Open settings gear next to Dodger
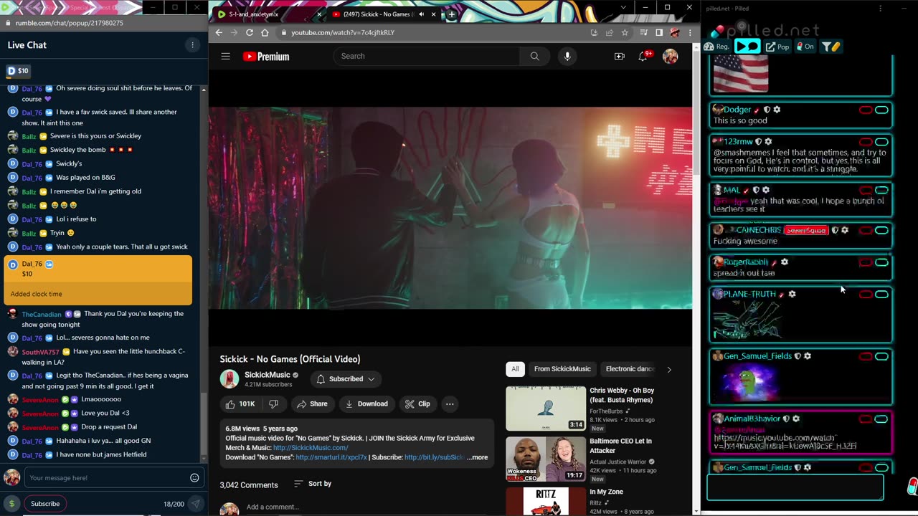This screenshot has width=918, height=516. [777, 110]
